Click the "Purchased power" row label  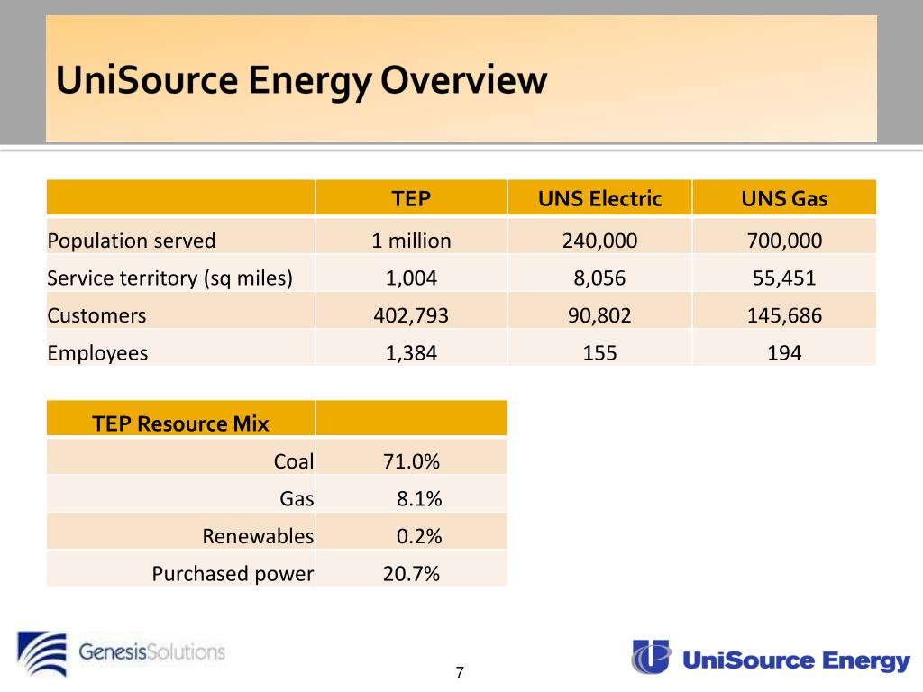(x=233, y=574)
